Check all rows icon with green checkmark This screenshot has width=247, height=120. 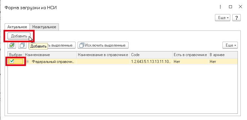(12, 45)
